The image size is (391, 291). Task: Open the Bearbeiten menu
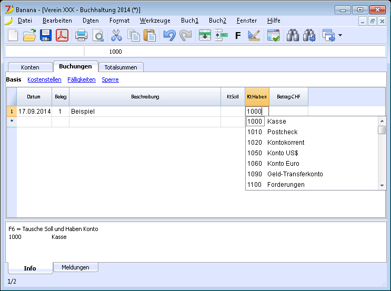click(57, 21)
